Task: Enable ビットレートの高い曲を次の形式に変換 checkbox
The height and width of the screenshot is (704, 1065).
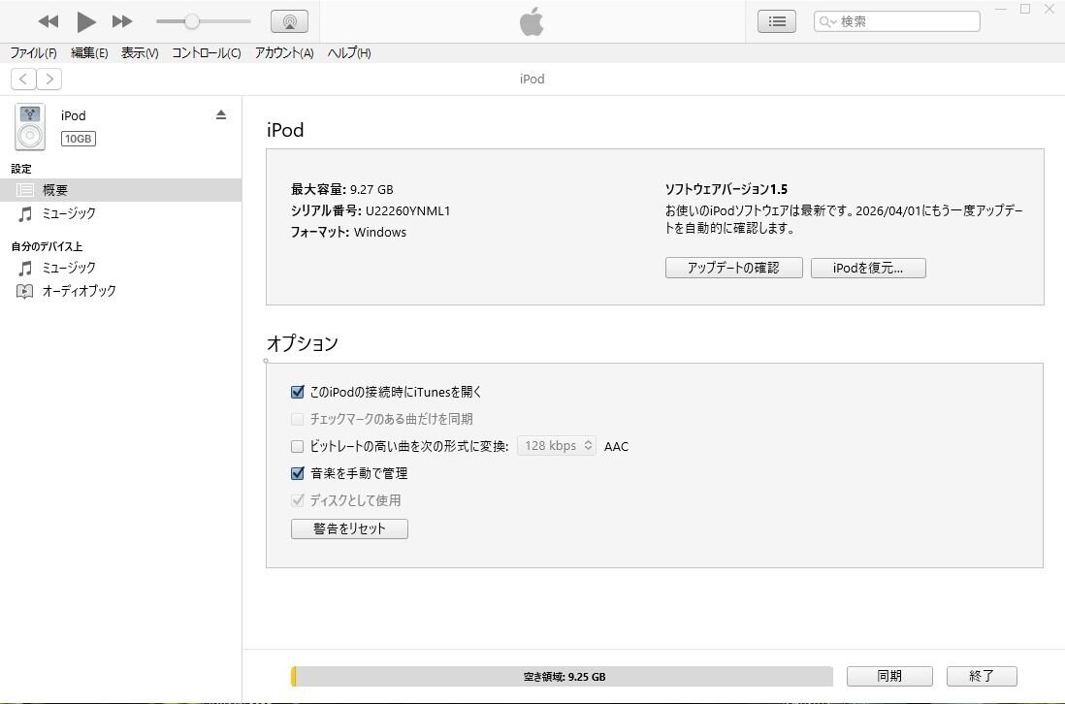Action: coord(298,446)
